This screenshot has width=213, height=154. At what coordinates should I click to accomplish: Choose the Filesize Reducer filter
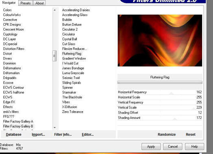click(x=74, y=49)
